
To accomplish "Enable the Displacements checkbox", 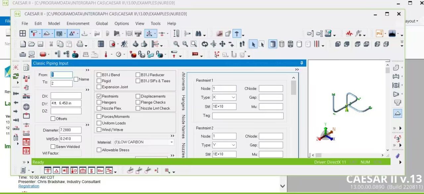I will tap(138, 96).
